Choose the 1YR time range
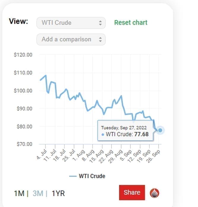Screen dimensions: 198x207 [x=58, y=193]
